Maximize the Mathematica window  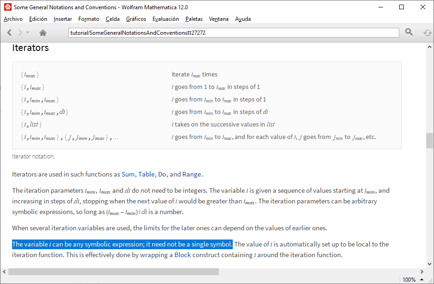[x=402, y=7]
